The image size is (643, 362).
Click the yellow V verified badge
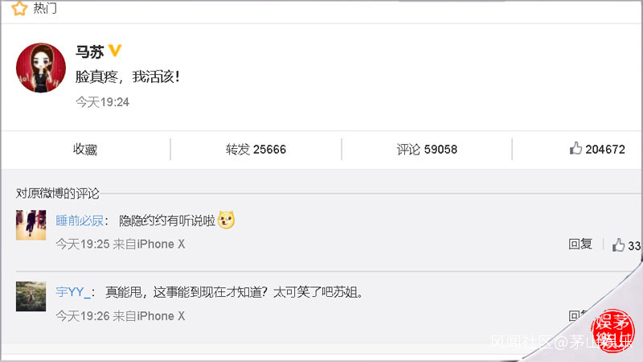[115, 51]
